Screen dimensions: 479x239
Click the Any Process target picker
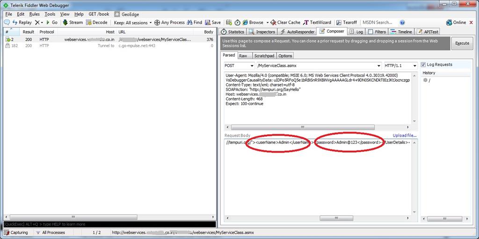tap(169, 22)
